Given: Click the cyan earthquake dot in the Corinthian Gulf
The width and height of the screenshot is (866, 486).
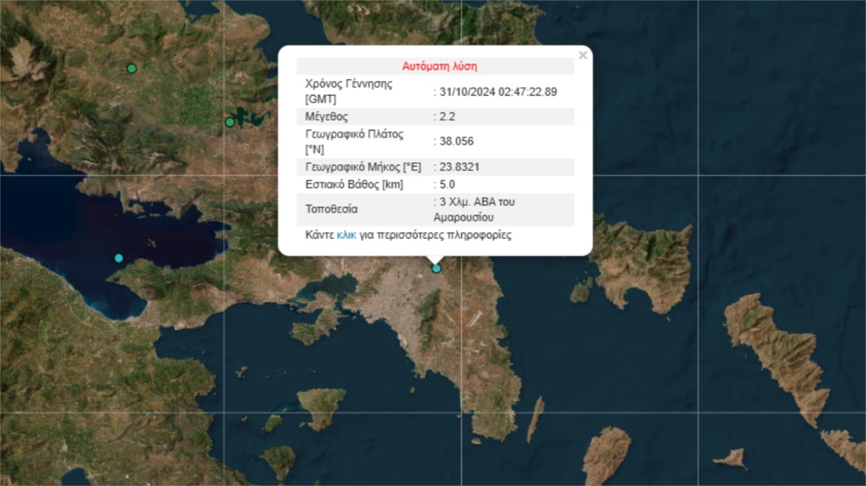Looking at the screenshot, I should coord(119,258).
